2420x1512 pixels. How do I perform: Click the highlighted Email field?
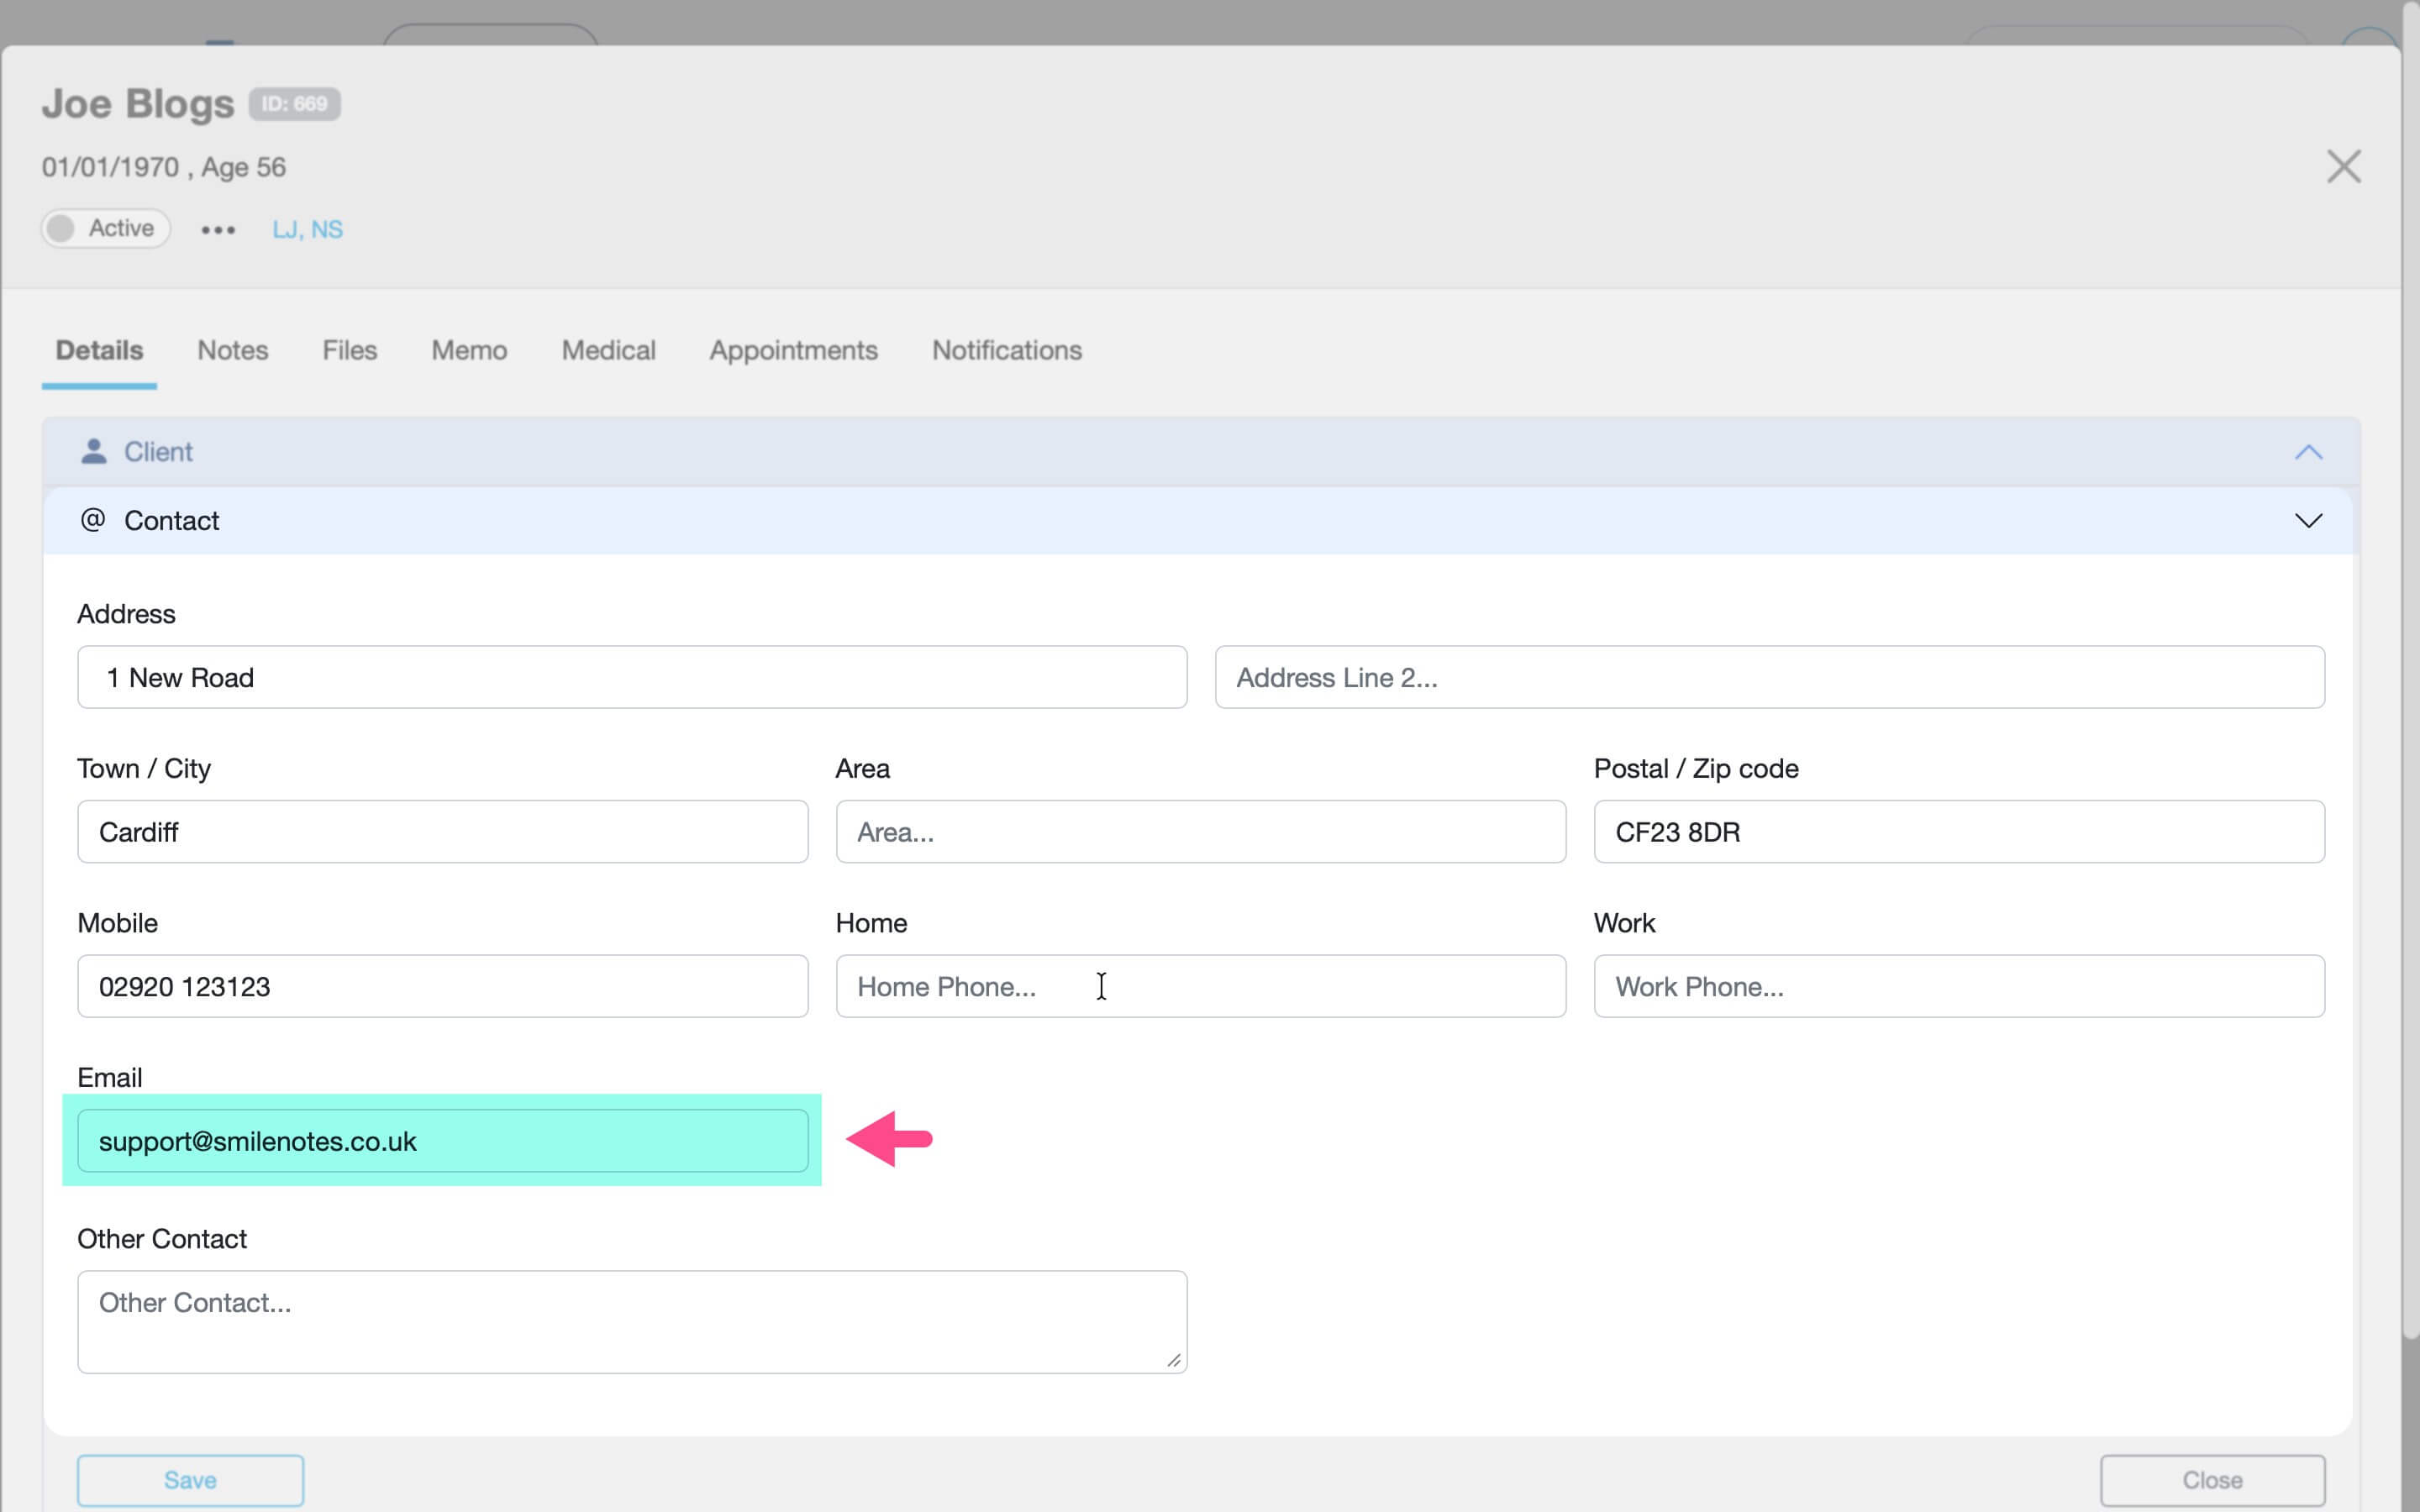tap(443, 1140)
